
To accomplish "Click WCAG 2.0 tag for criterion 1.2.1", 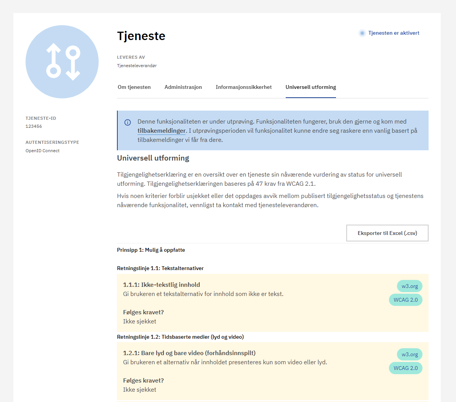I will tap(405, 368).
